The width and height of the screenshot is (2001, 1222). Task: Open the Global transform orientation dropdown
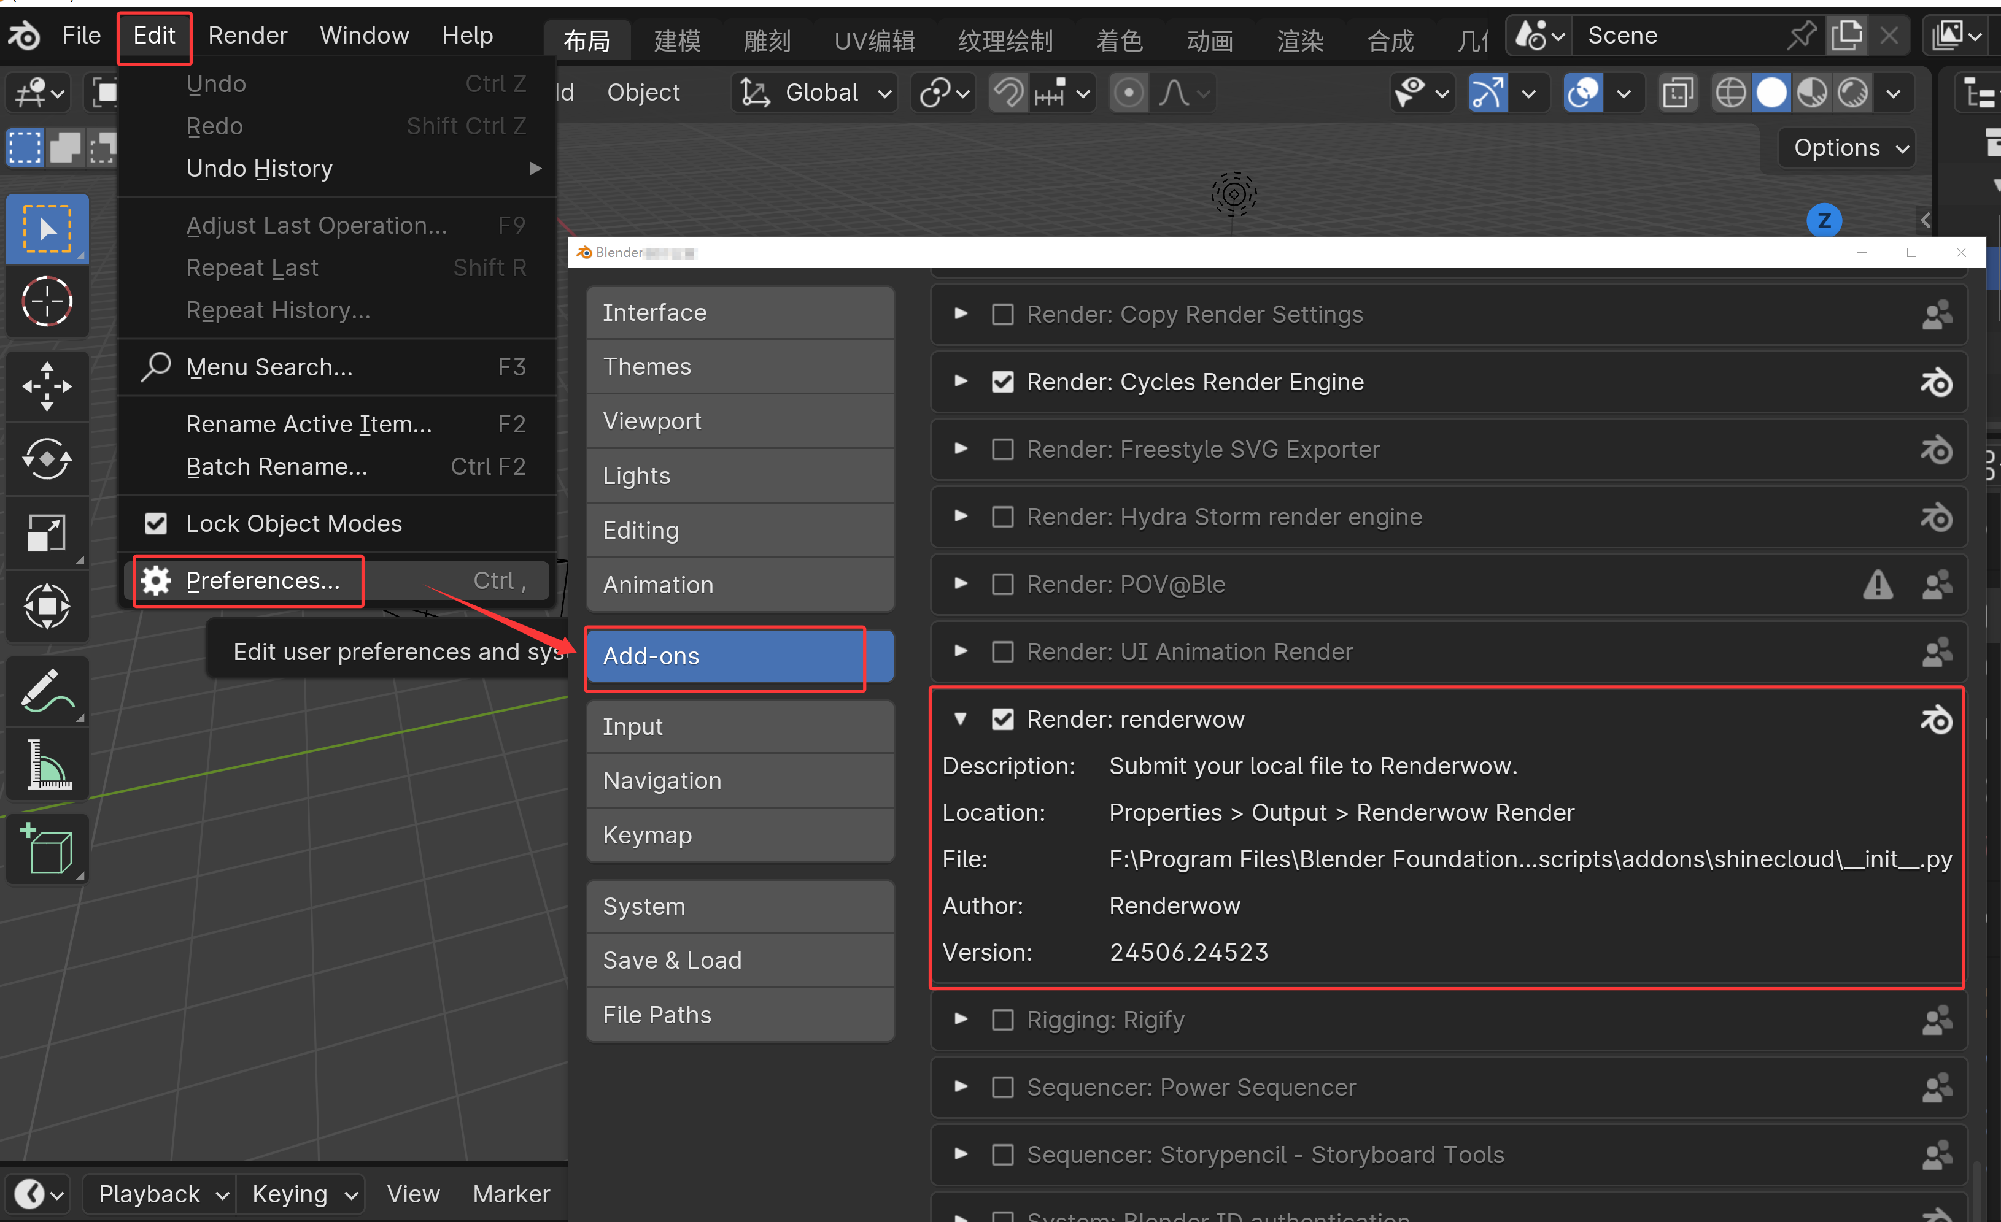point(815,93)
